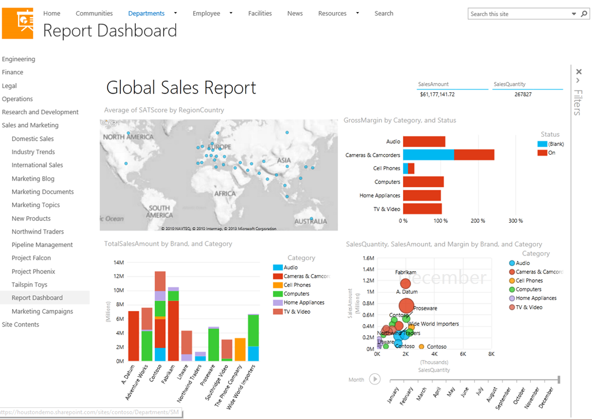Open the News menu item

tap(295, 13)
